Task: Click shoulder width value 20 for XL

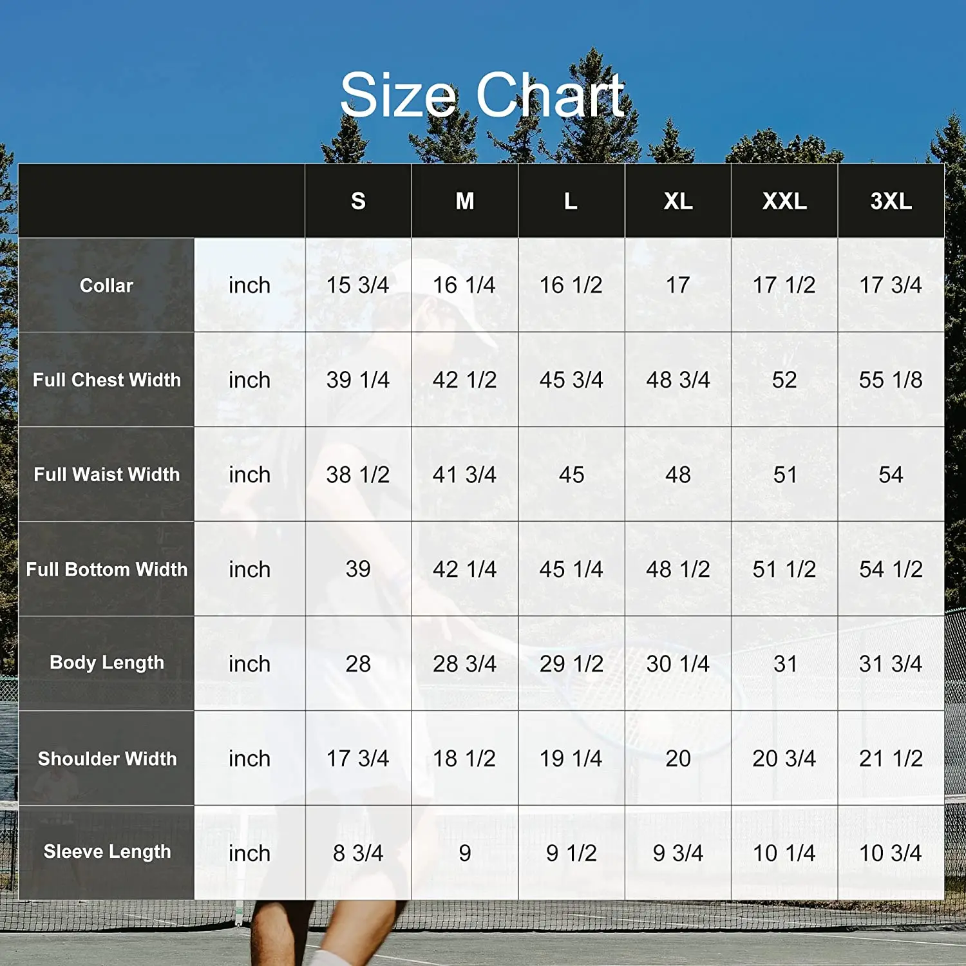Action: (x=678, y=759)
